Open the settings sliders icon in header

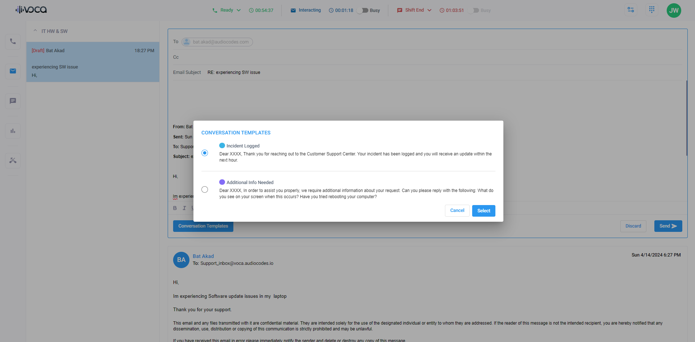point(631,10)
